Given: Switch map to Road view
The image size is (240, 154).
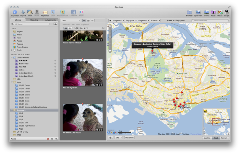Looking at the screenshot, I should [216, 138].
